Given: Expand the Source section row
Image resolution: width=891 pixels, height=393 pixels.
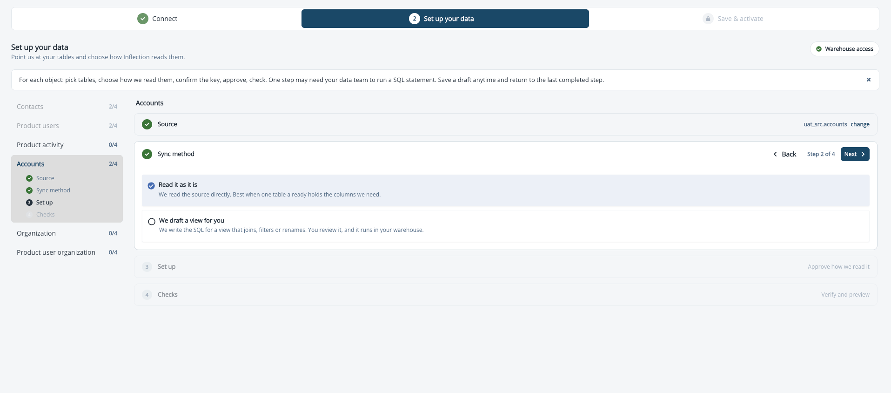Looking at the screenshot, I should [506, 124].
